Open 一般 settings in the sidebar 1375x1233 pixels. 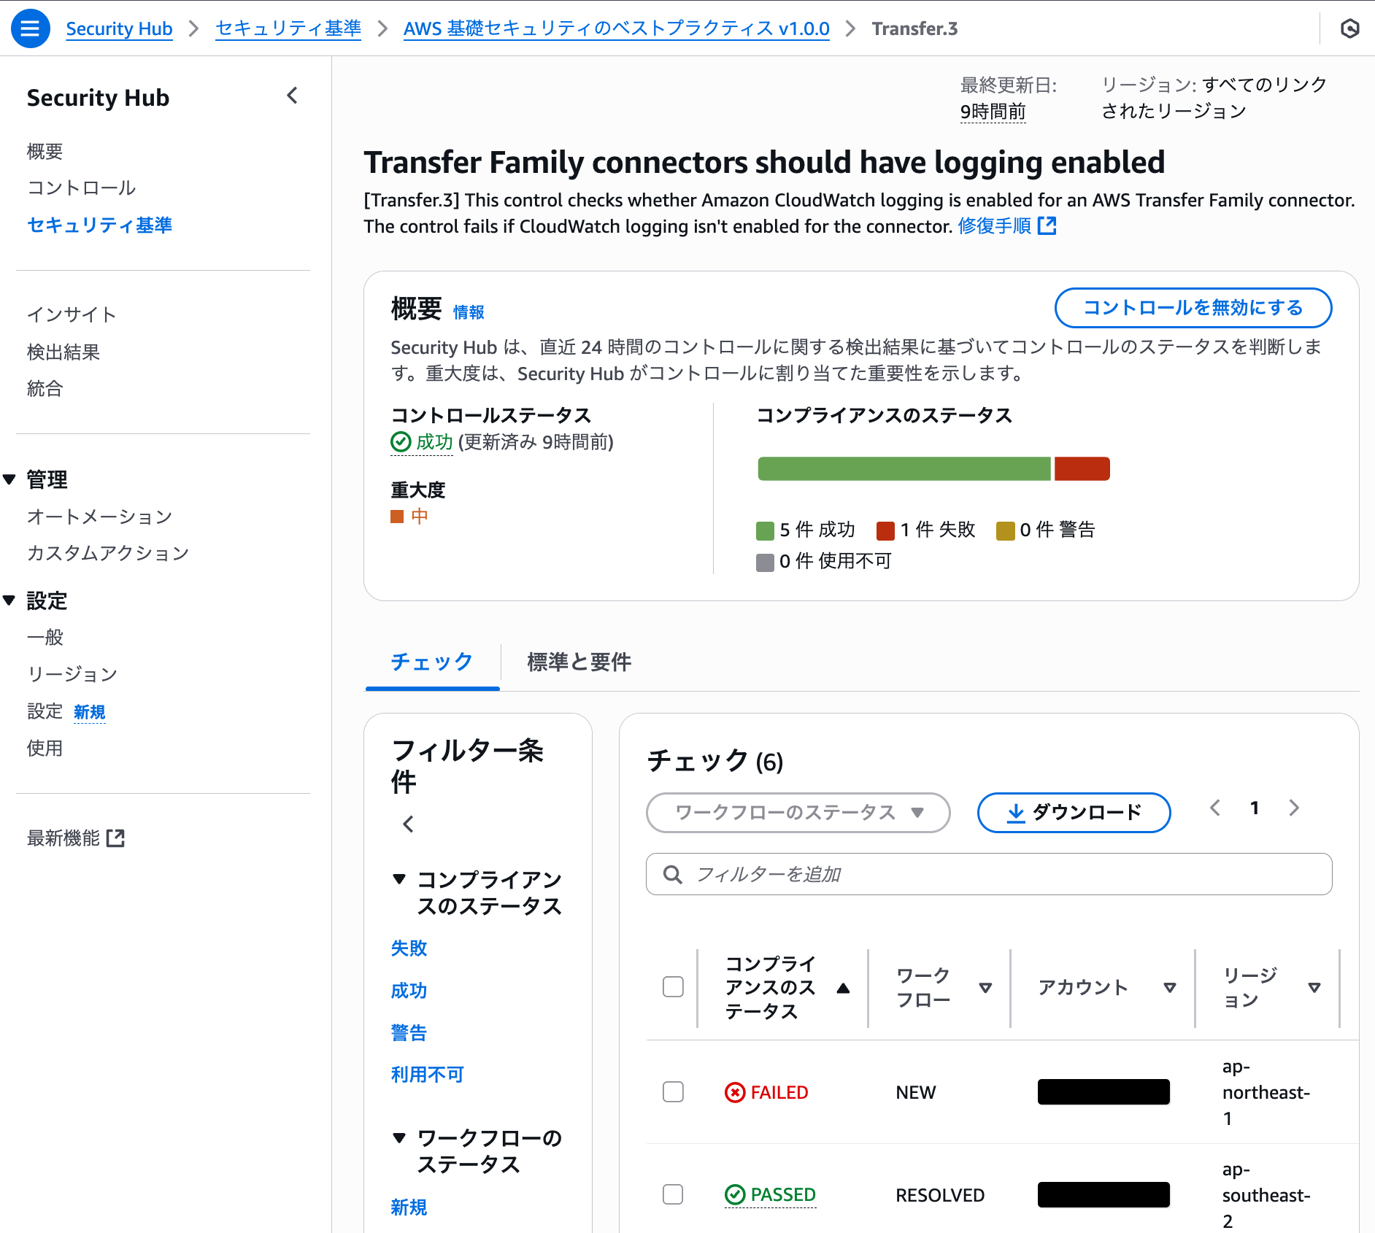click(x=45, y=638)
